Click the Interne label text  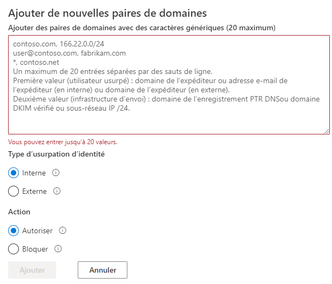(34, 173)
